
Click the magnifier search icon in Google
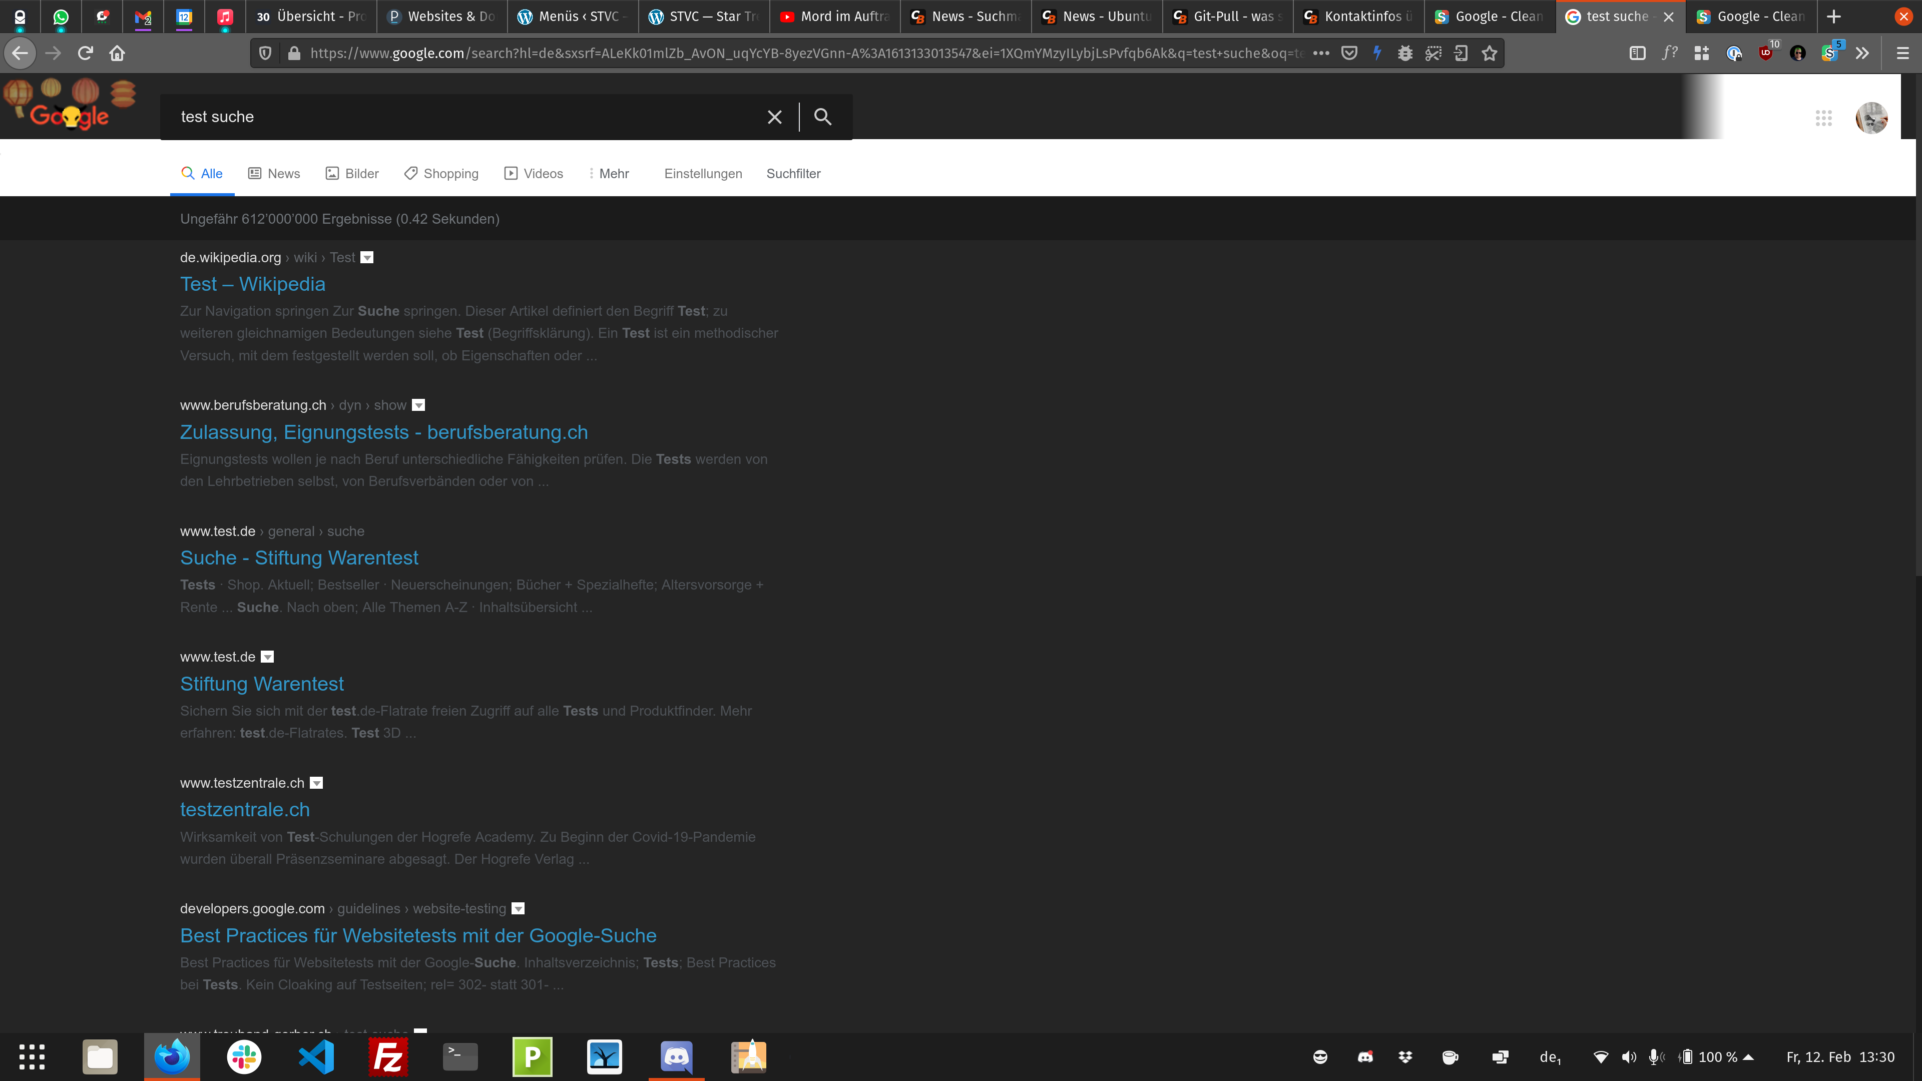(822, 117)
